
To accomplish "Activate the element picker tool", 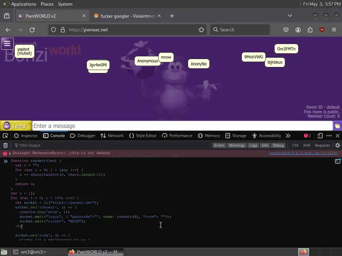I will tap(5, 136).
